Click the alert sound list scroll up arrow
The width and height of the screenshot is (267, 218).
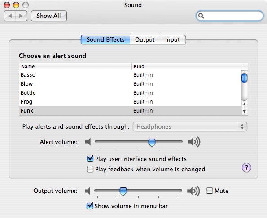pyautogui.click(x=245, y=104)
